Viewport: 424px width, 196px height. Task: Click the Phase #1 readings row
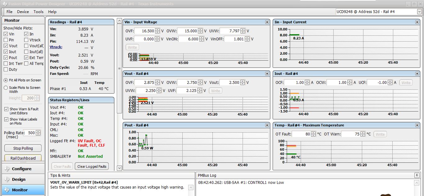click(80, 89)
